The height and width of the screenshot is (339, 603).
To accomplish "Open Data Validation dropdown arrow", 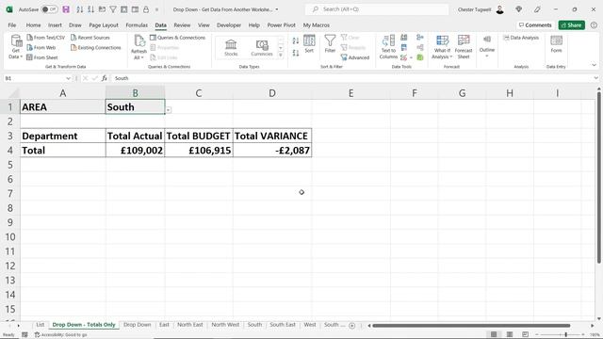I will (x=411, y=57).
